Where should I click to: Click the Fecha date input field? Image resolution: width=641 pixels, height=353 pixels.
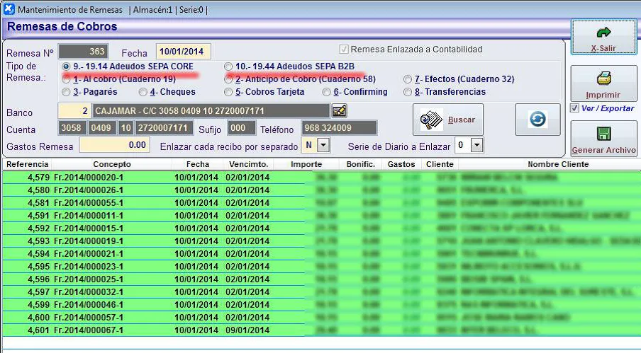click(x=183, y=52)
